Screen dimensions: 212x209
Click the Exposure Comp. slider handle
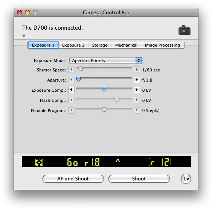click(x=104, y=89)
